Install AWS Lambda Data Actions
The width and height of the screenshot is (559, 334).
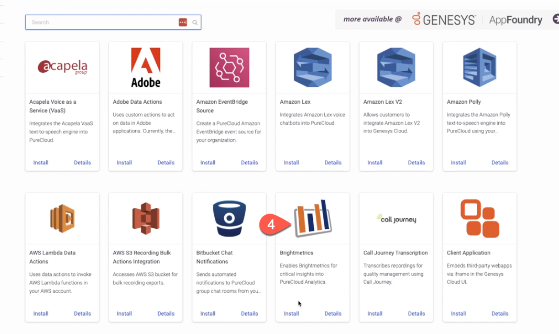click(41, 314)
